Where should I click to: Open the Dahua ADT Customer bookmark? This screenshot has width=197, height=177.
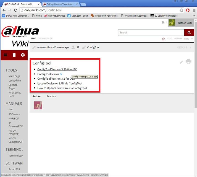16,16
